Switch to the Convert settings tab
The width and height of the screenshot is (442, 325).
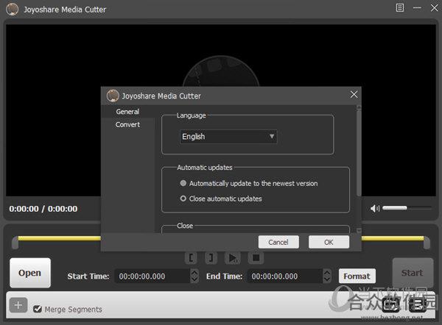(127, 125)
